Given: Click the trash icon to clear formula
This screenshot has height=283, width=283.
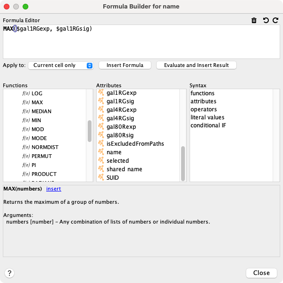Looking at the screenshot, I should [254, 21].
